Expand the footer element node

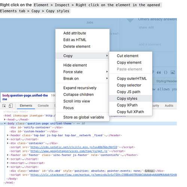[8, 155]
